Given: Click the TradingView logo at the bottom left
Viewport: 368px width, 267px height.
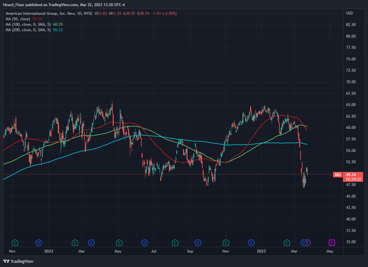Looking at the screenshot, I should [x=18, y=261].
